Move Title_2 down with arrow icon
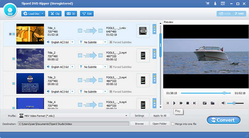249x138 pixels. [x=154, y=57]
